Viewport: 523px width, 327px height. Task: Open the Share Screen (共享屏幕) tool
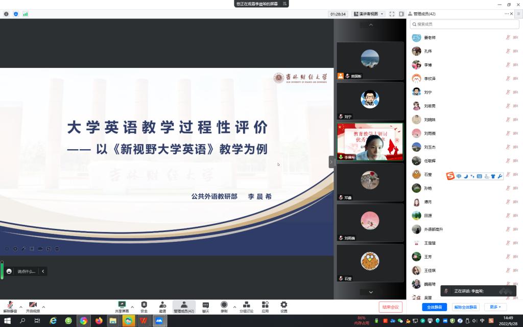tap(122, 306)
